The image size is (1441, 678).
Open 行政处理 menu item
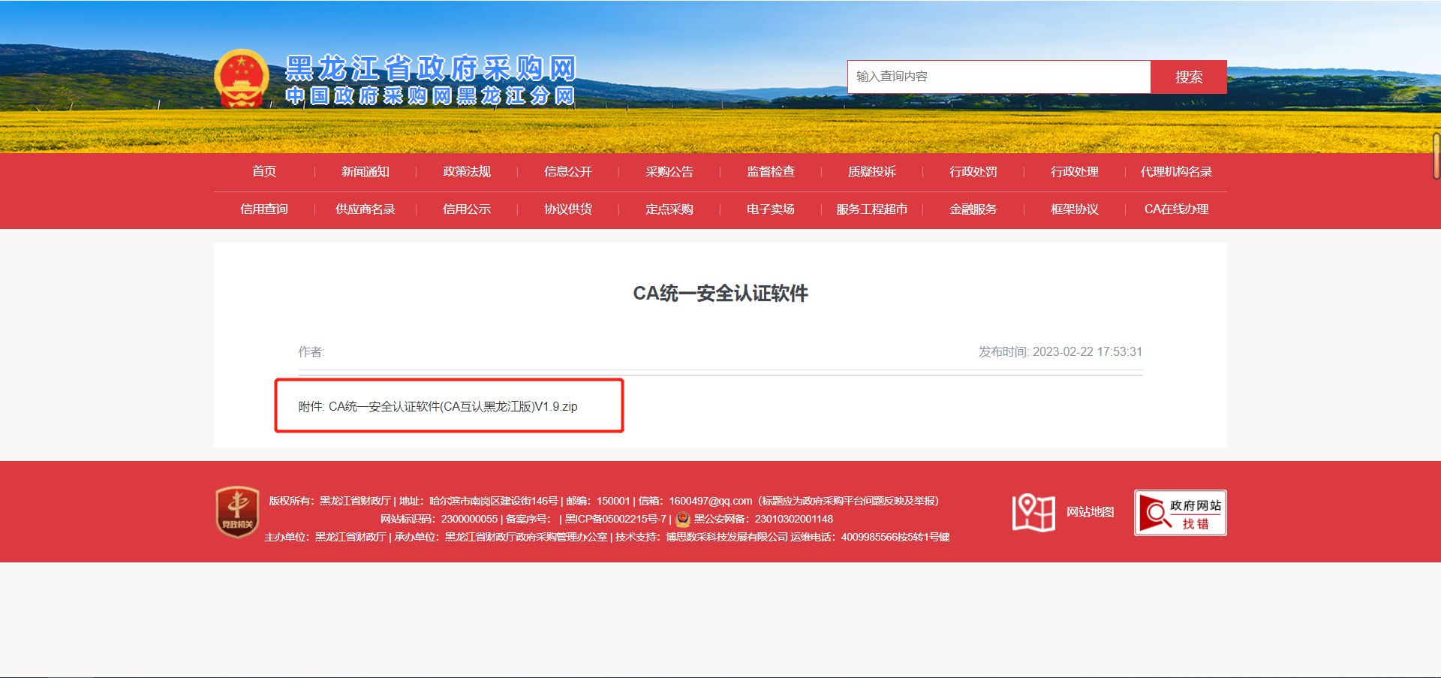point(1075,172)
